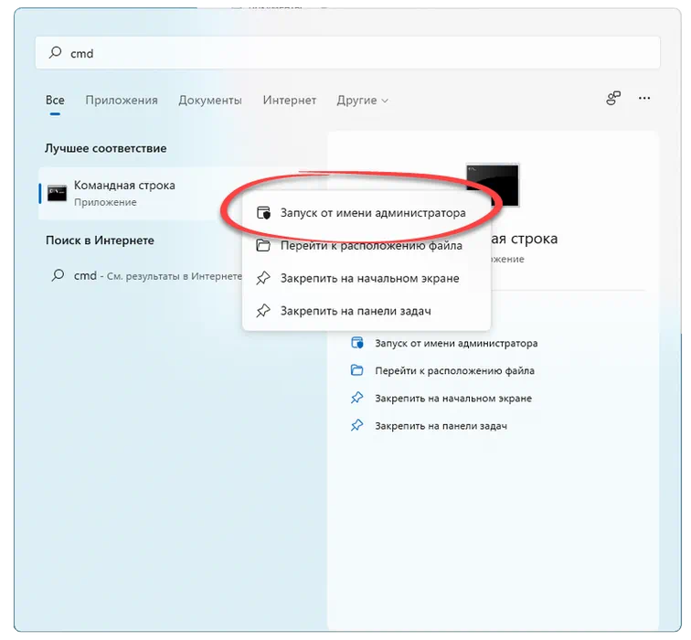691x640 pixels.
Task: Choose Перейти к расположению файла in context menu
Action: click(367, 246)
